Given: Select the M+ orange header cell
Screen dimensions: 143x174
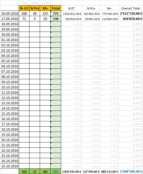Looking at the screenshot, I should pyautogui.click(x=45, y=8).
